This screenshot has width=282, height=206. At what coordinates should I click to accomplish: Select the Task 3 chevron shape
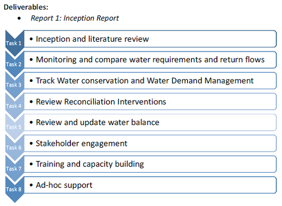[14, 85]
